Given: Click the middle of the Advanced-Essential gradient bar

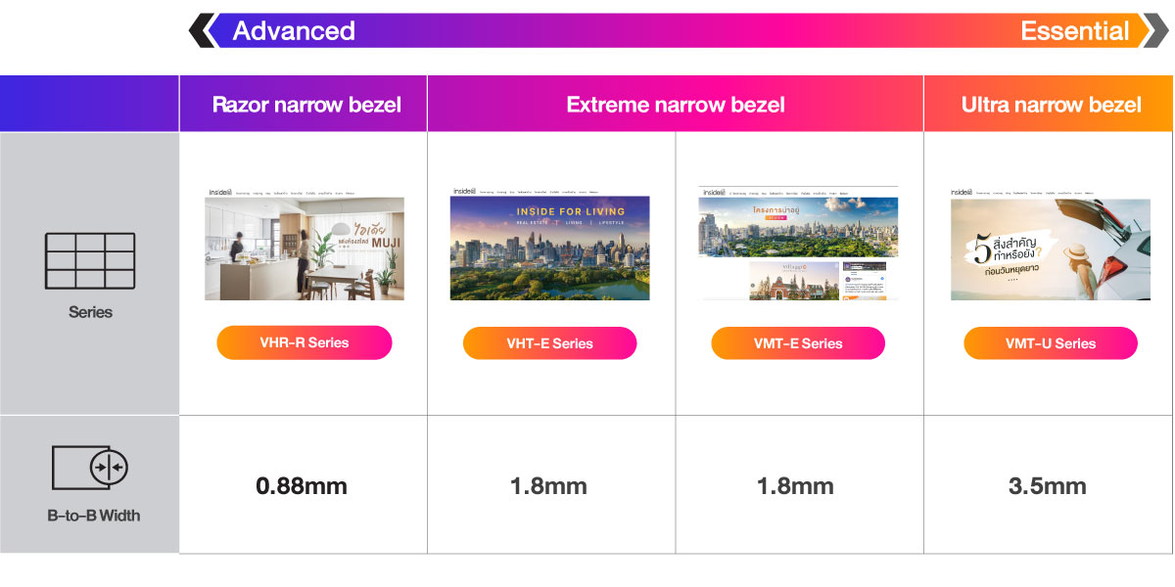Looking at the screenshot, I should [679, 30].
